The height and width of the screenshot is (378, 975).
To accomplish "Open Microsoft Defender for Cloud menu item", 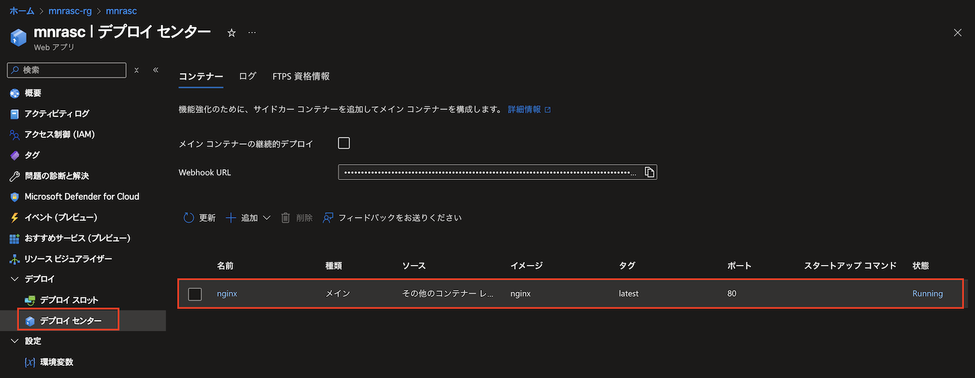I will pos(82,197).
